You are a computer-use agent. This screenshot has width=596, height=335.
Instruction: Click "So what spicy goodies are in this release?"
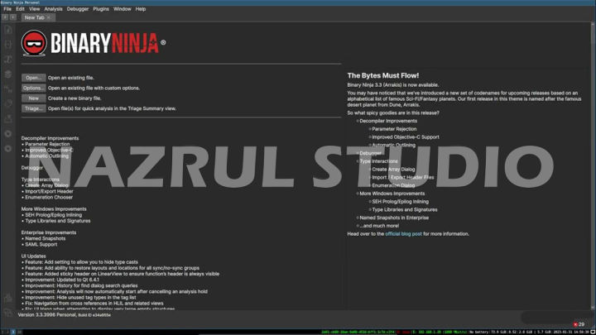393,112
